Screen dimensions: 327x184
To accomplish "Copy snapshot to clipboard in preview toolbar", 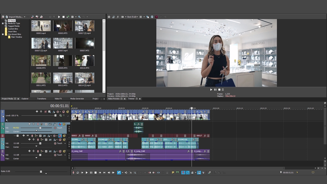I will pyautogui.click(x=147, y=17).
